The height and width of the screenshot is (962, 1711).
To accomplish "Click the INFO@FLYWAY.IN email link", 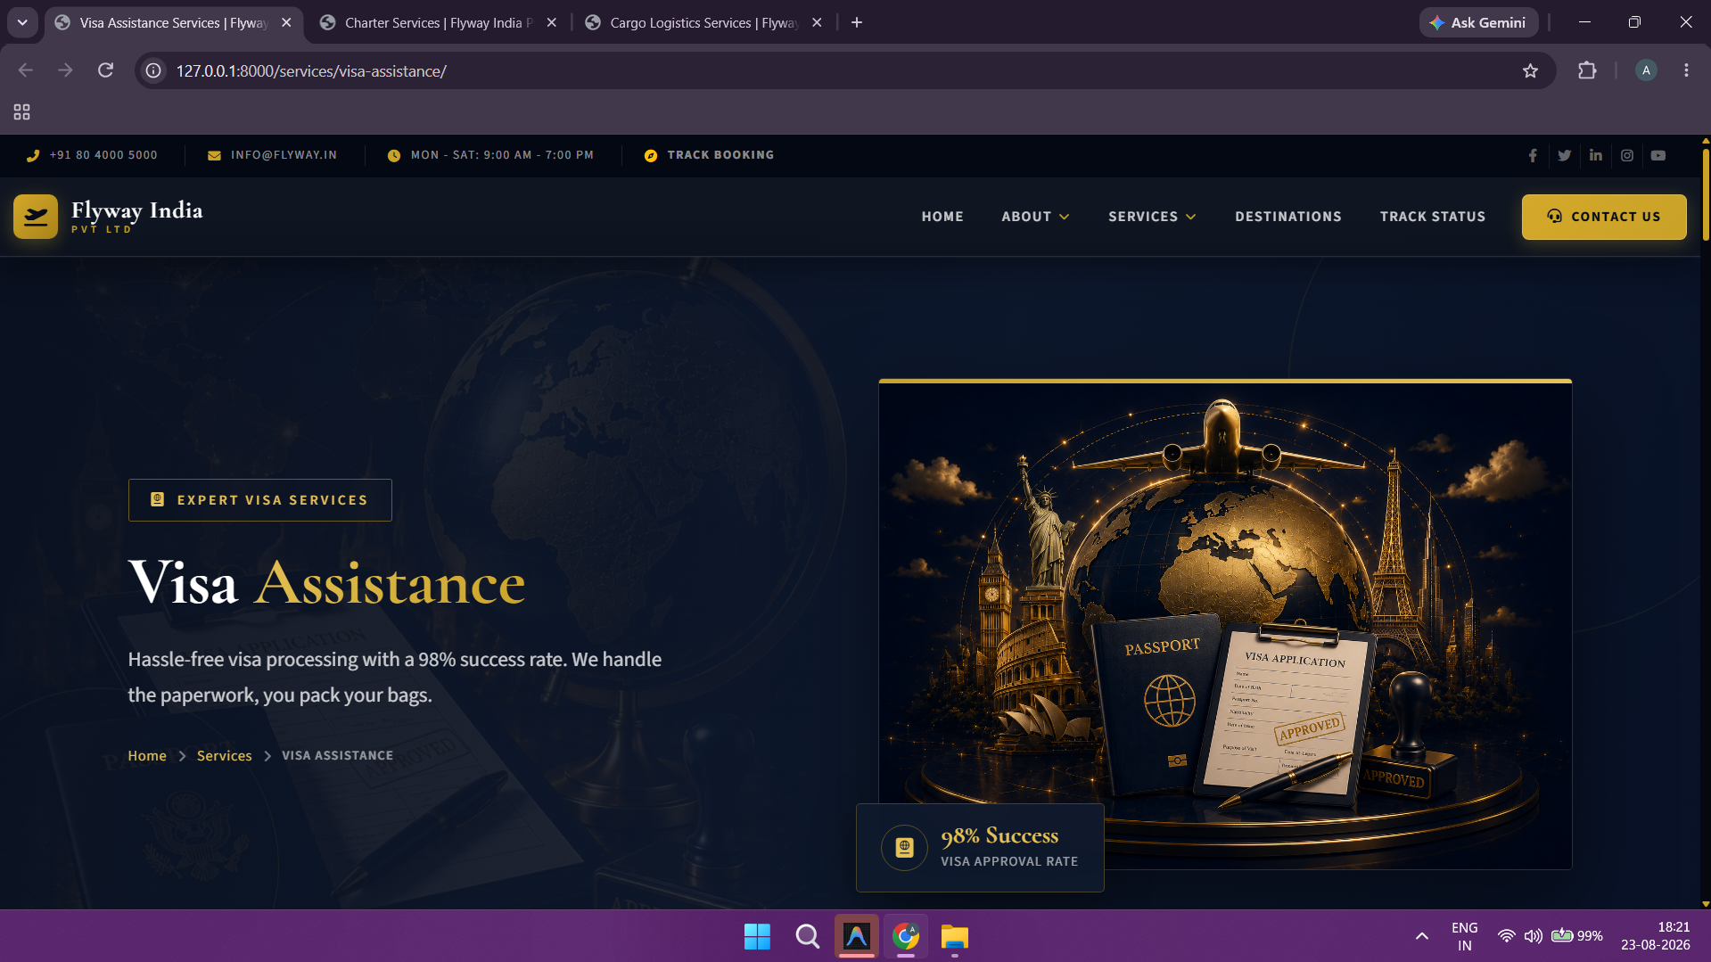I will tap(284, 155).
